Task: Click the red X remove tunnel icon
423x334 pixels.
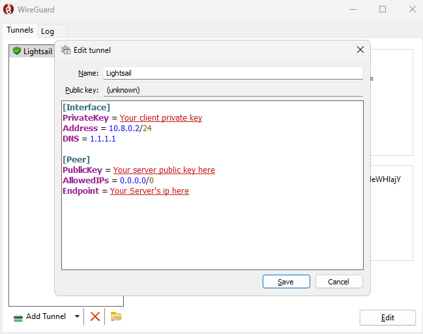Action: (95, 316)
